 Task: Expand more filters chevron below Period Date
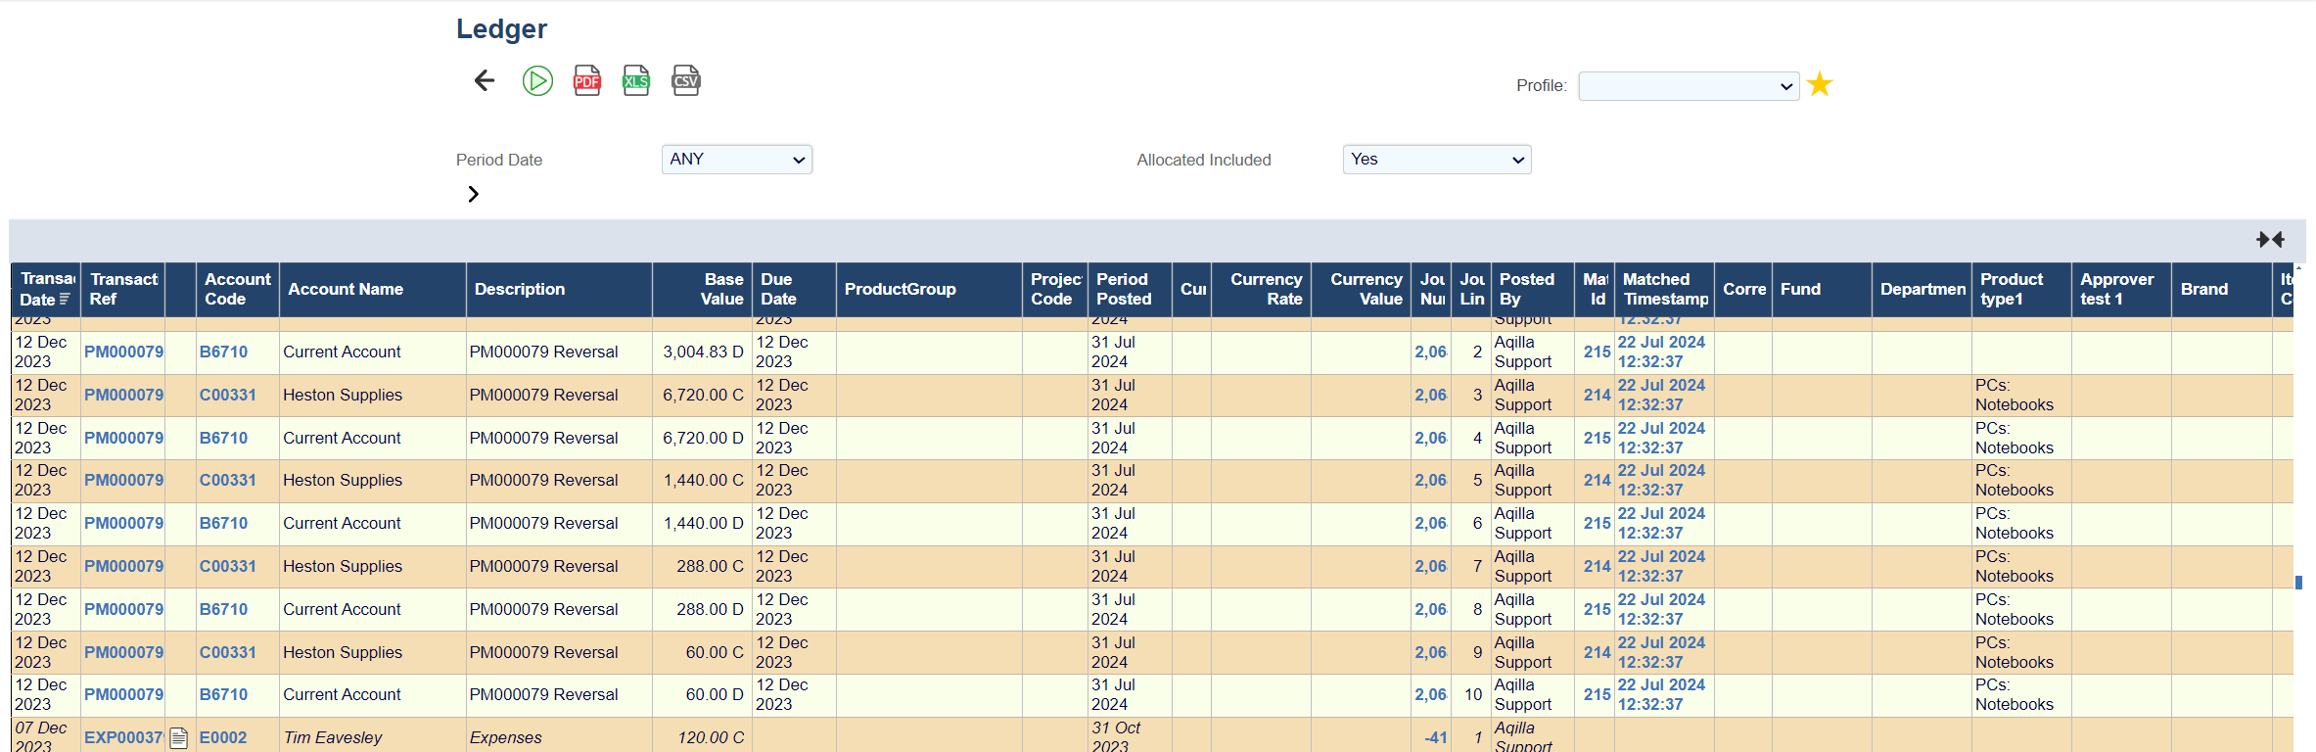click(474, 194)
